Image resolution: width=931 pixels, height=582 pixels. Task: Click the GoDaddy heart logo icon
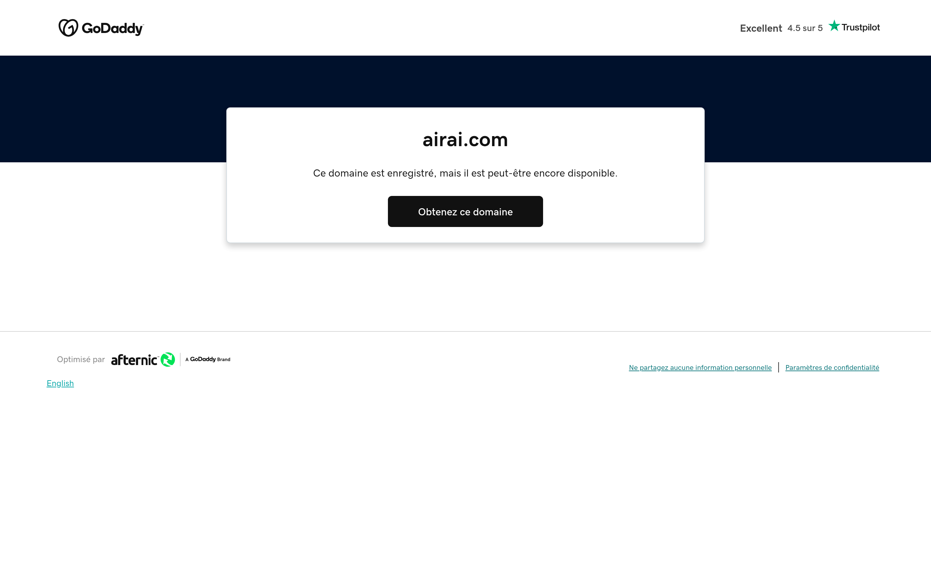click(68, 28)
